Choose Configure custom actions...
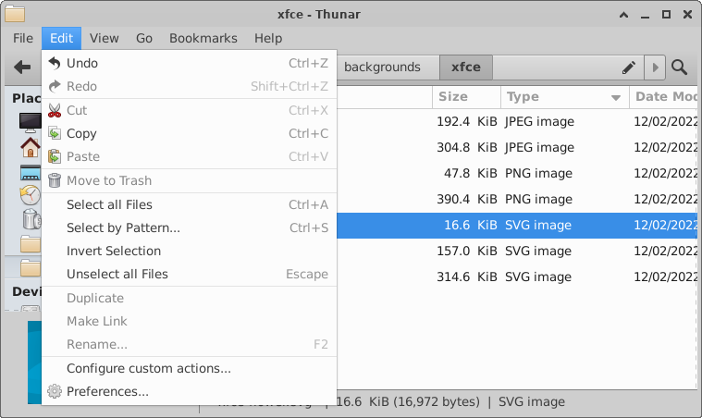 coord(189,368)
